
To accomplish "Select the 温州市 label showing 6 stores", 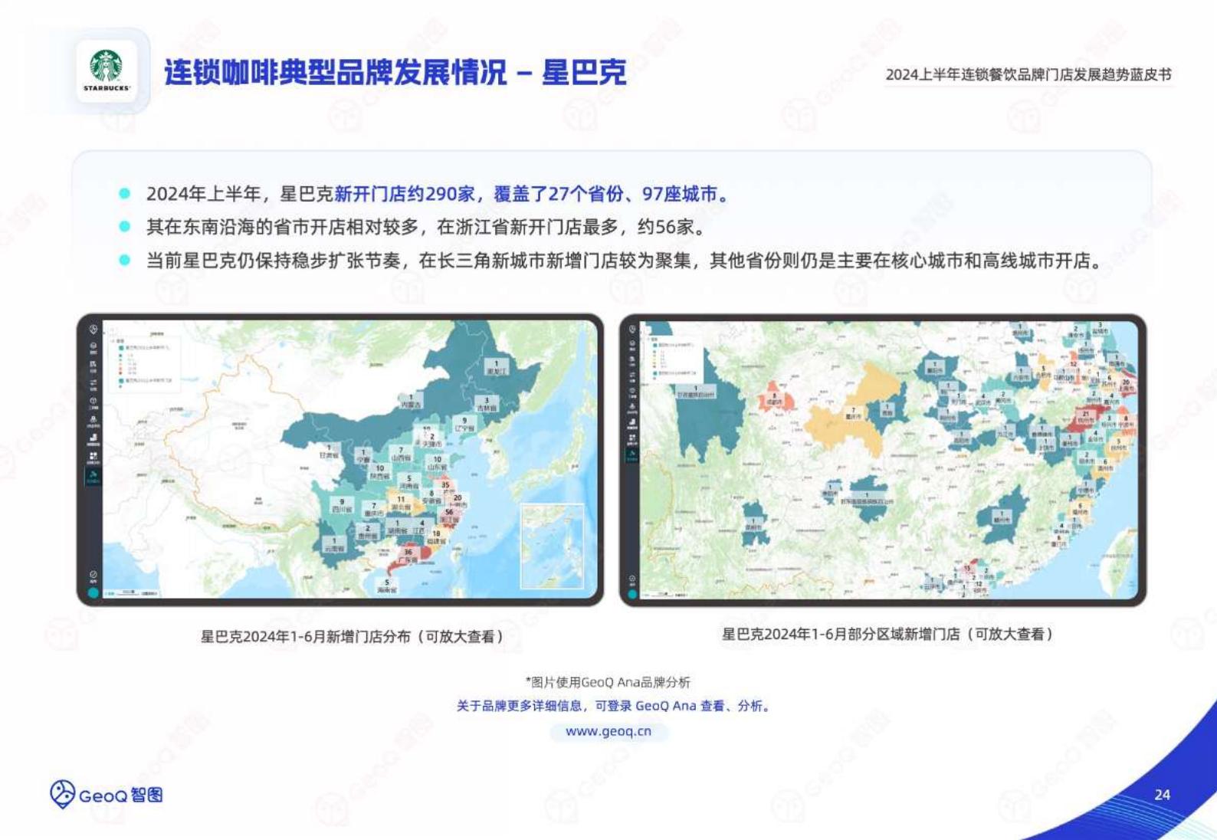I will coord(1105,464).
